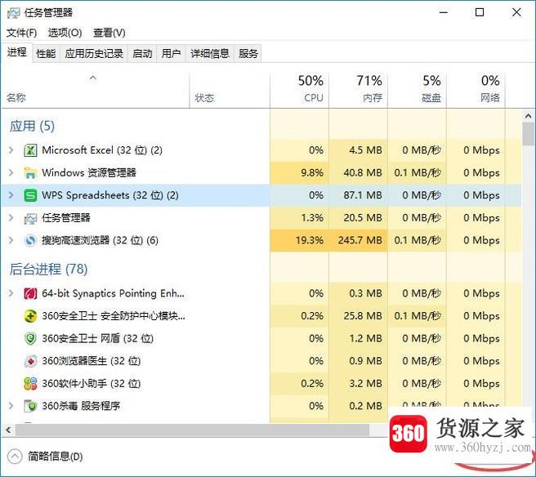
Task: Sort by the 名称 column header
Action: pos(95,90)
